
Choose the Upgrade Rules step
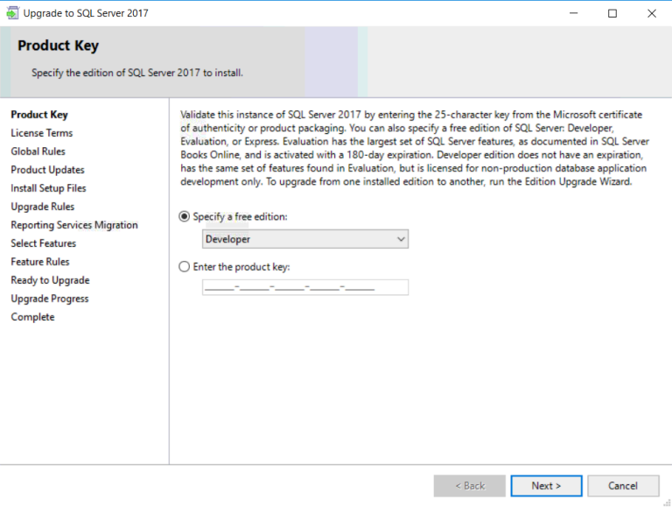click(x=42, y=207)
